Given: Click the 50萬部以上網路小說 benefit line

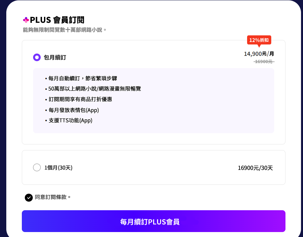Looking at the screenshot, I should 94,89.
